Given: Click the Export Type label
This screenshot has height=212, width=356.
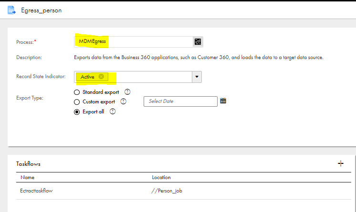Looking at the screenshot, I should [30, 98].
